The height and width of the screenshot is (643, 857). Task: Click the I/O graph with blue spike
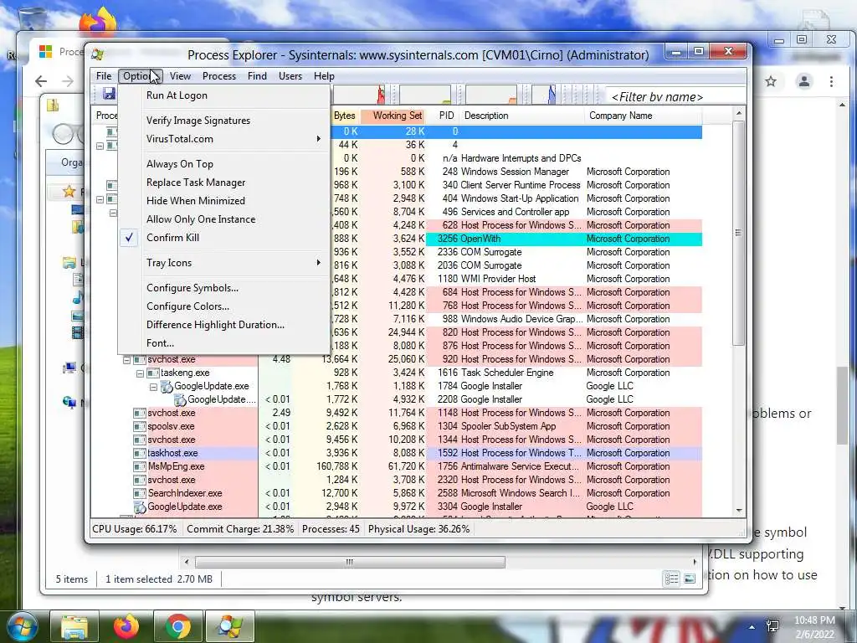[x=544, y=95]
